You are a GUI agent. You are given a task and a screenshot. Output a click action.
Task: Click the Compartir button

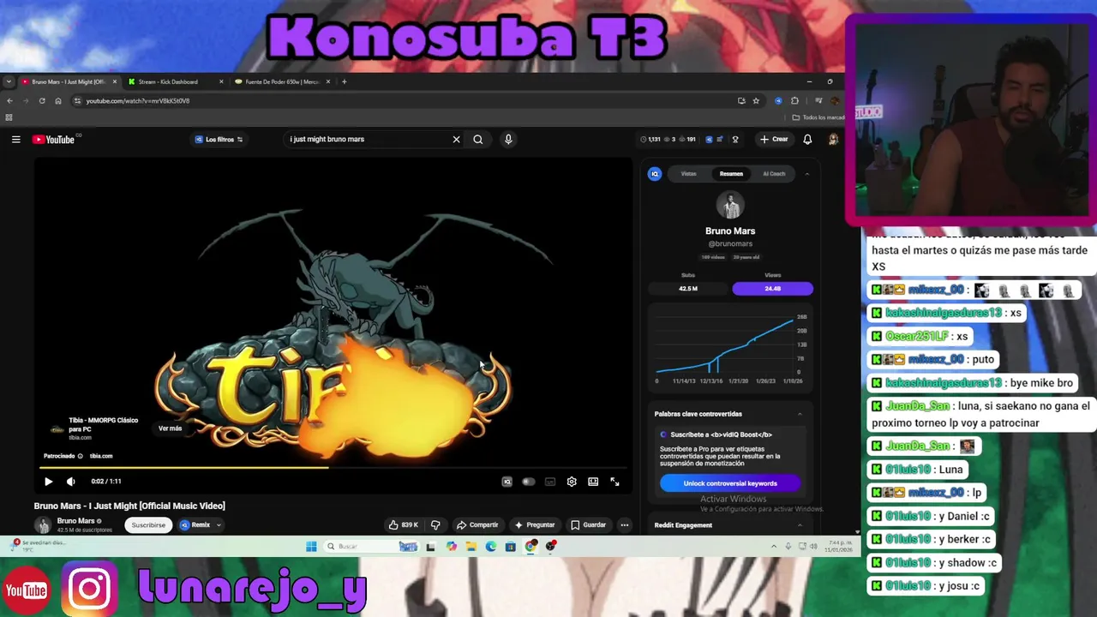point(477,524)
